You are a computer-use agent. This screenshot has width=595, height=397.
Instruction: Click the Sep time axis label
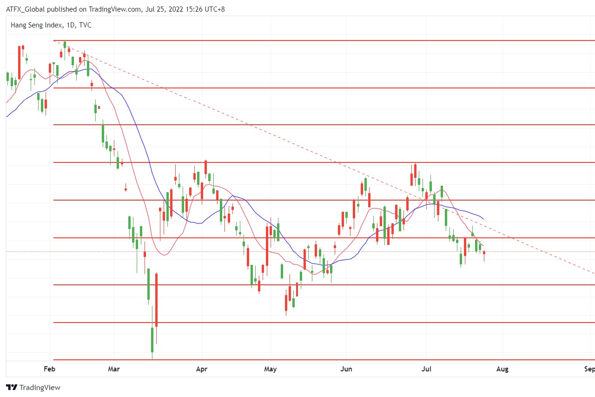589,369
